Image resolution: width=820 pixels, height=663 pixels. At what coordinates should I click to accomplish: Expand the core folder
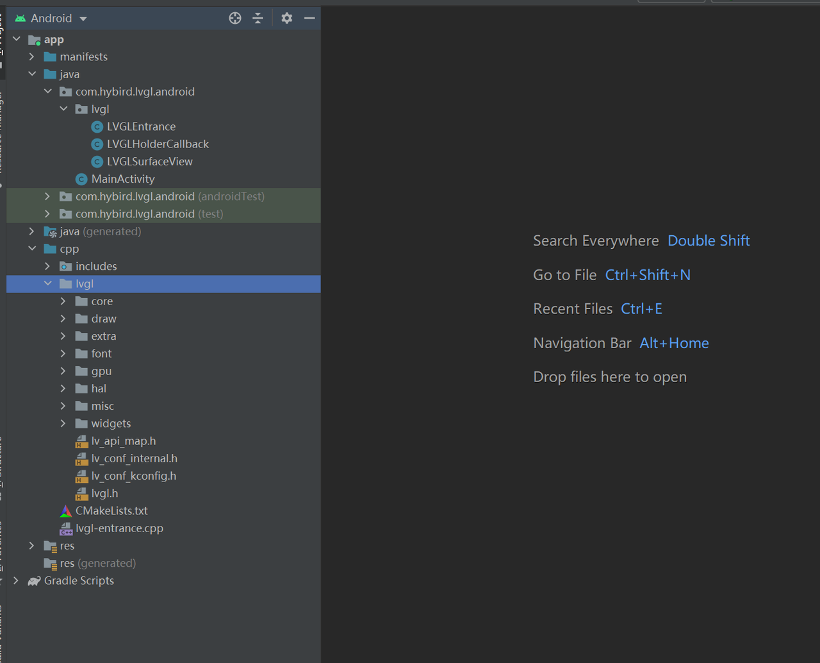coord(63,301)
